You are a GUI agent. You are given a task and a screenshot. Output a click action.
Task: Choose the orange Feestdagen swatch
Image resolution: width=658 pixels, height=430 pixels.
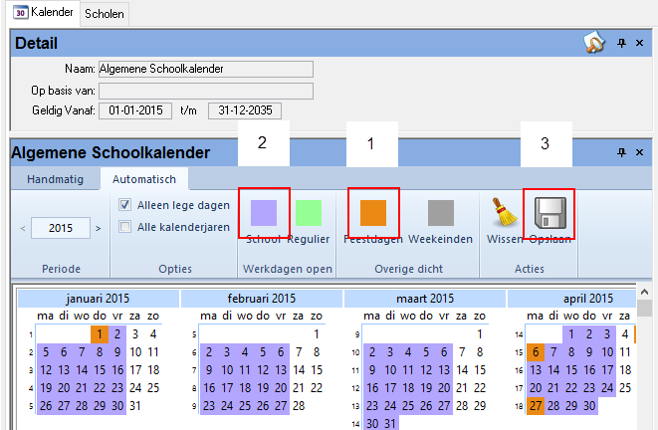coord(373,212)
